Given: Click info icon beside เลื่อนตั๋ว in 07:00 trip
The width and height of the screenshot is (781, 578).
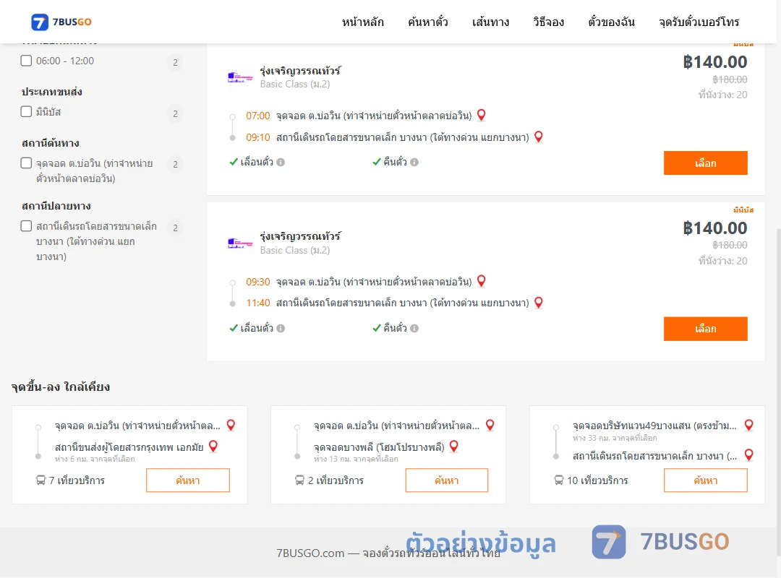Looking at the screenshot, I should (x=281, y=163).
